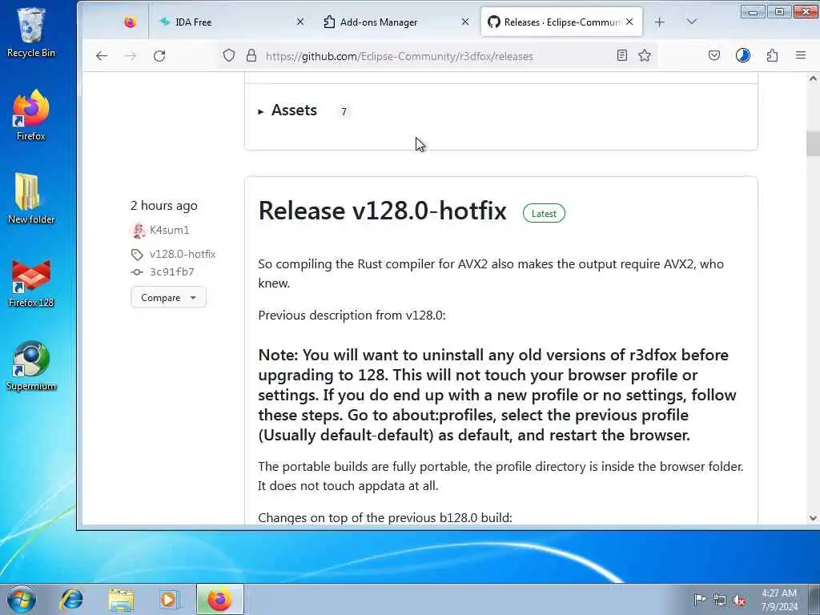Click the Latest release badge

coord(544,213)
